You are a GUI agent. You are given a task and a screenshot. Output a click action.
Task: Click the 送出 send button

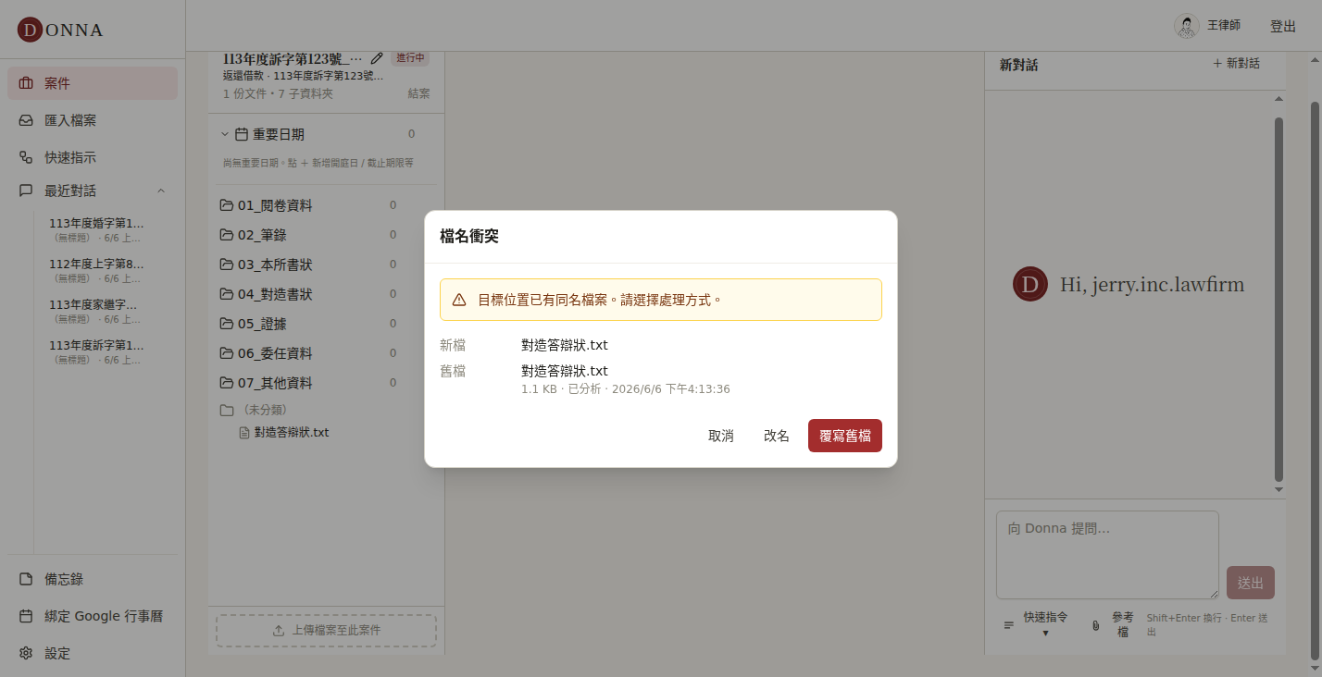point(1251,583)
